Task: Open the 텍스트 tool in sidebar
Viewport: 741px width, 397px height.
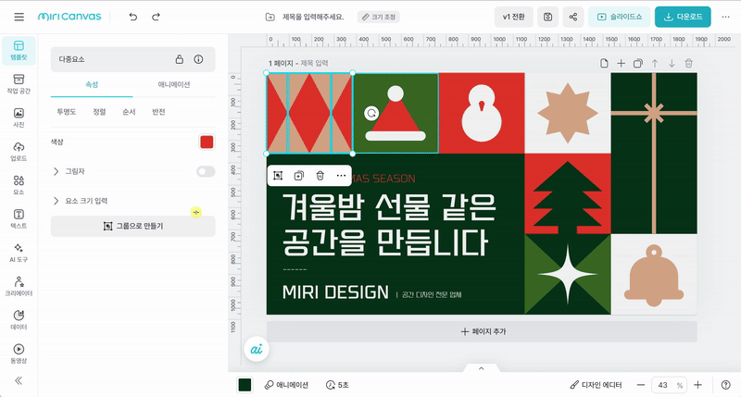Action: [x=19, y=217]
